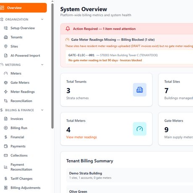The height and width of the screenshot is (193, 193).
Task: Click the Billing Run play icon
Action: [x=6, y=128]
